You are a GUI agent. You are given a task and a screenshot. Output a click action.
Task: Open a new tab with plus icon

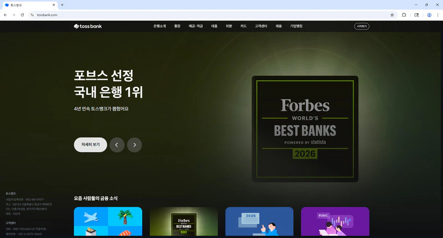[62, 5]
